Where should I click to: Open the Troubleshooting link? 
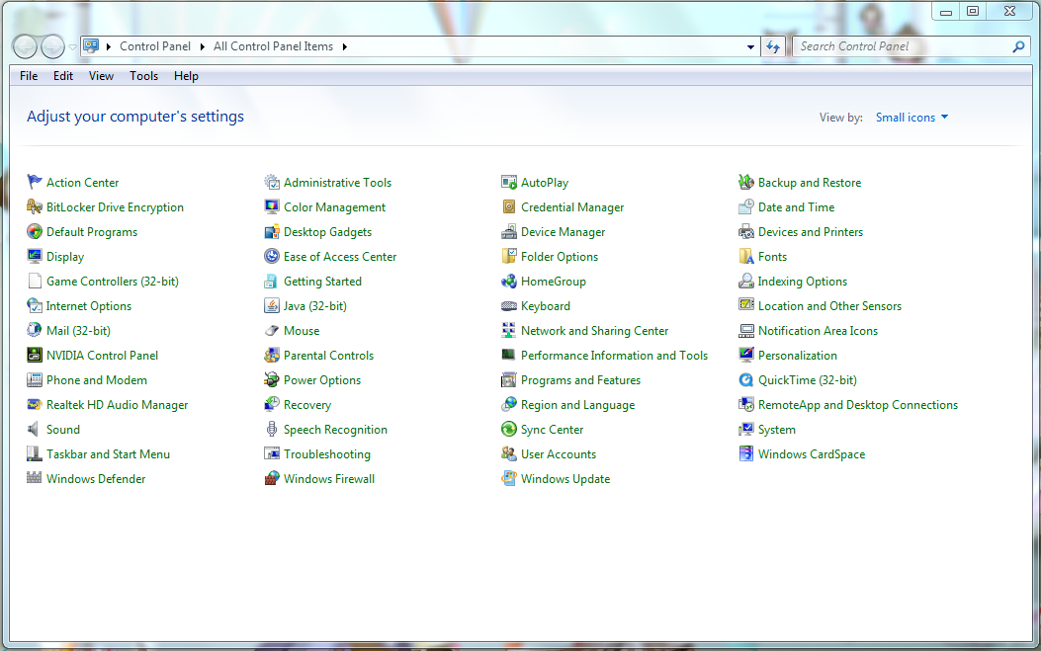[x=327, y=454]
